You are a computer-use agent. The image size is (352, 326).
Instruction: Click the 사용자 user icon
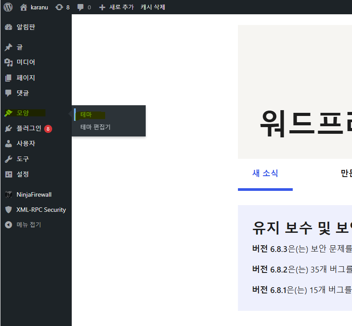pyautogui.click(x=8, y=144)
